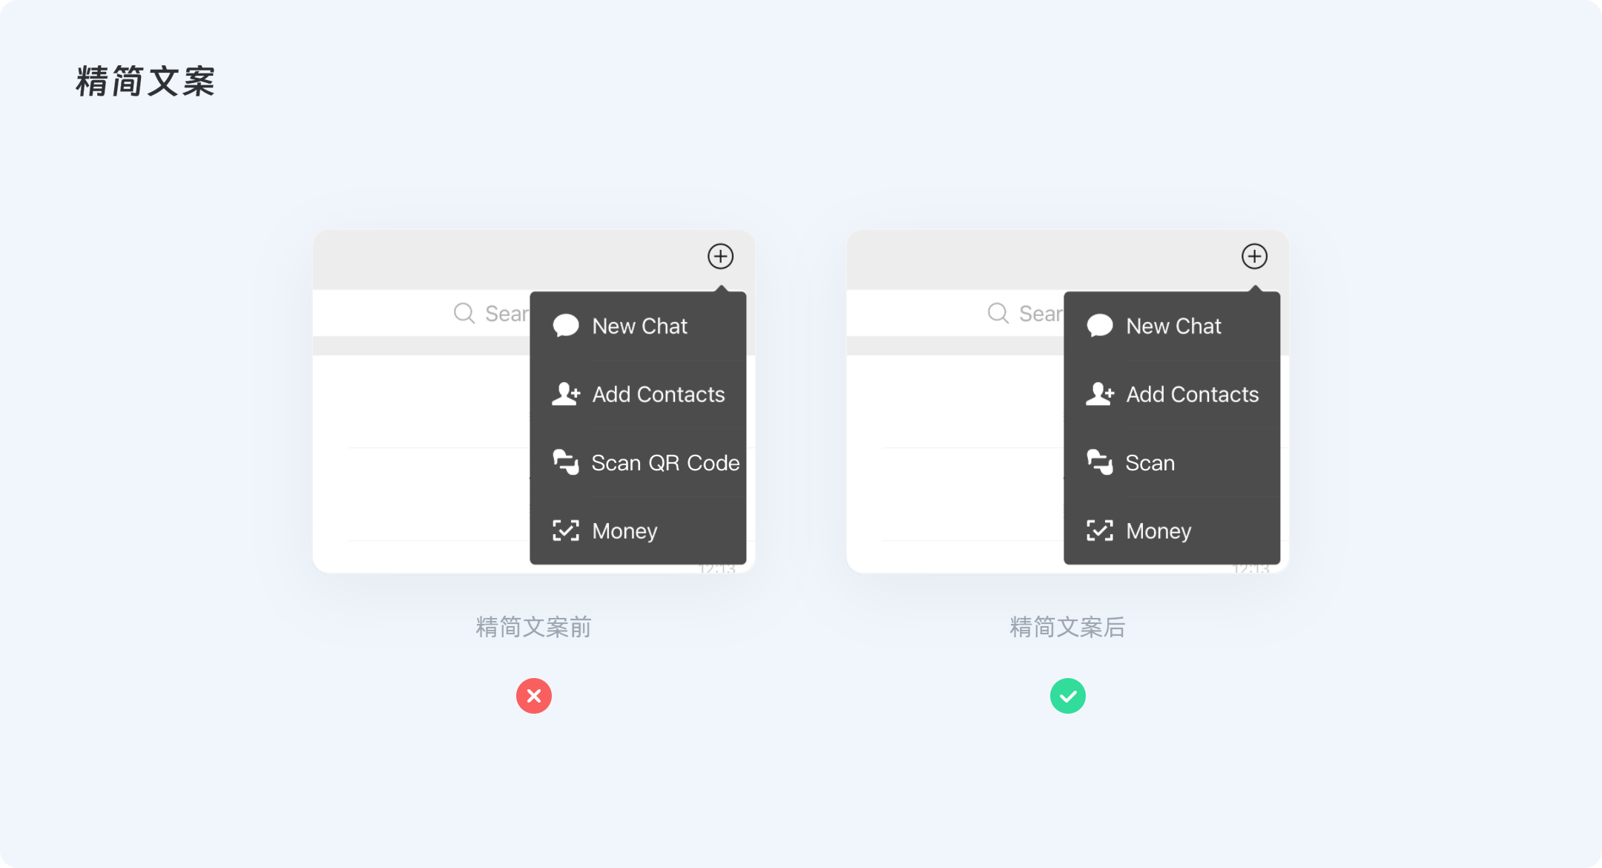Click chat bubble icon in left menu
Image resolution: width=1602 pixels, height=868 pixels.
566,326
